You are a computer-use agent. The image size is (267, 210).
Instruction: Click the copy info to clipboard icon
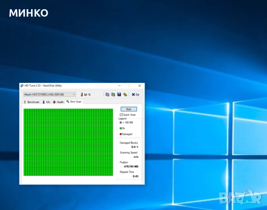[107, 94]
